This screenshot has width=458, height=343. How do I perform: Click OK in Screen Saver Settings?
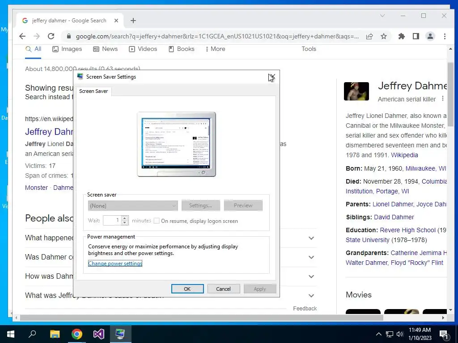[187, 289]
